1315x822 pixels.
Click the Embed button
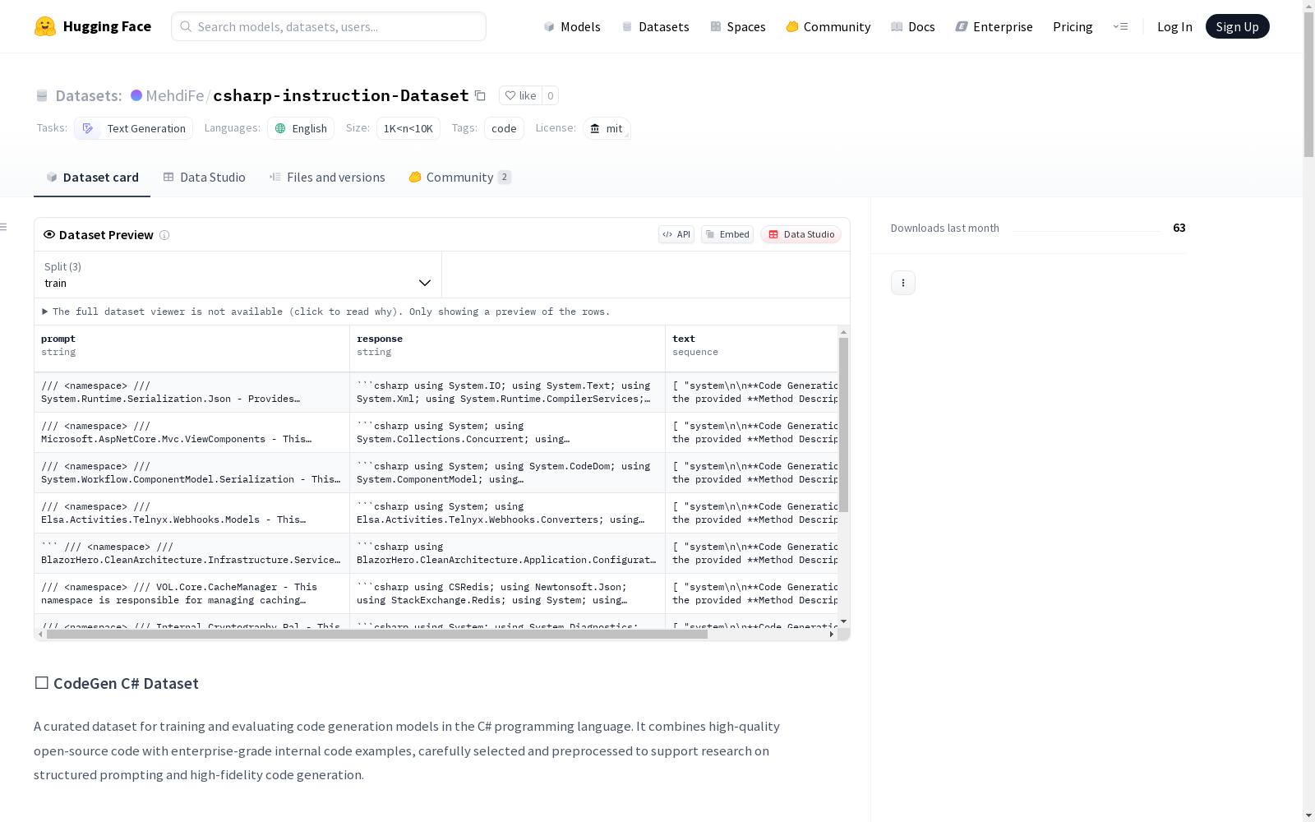727,234
